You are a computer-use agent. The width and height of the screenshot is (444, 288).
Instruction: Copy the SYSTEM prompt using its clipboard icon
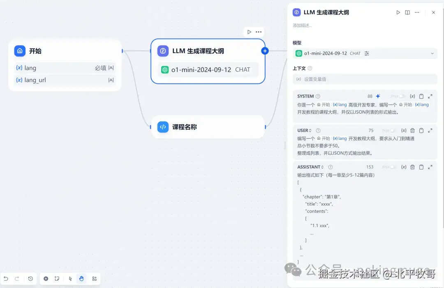coord(421,96)
